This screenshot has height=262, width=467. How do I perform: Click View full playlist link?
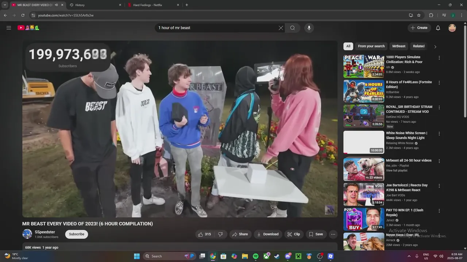(397, 171)
